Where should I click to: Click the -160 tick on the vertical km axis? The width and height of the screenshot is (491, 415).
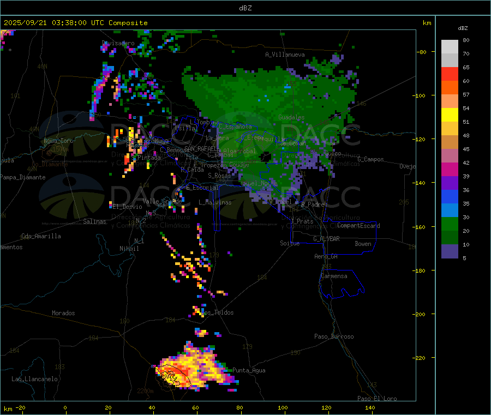(x=420, y=227)
